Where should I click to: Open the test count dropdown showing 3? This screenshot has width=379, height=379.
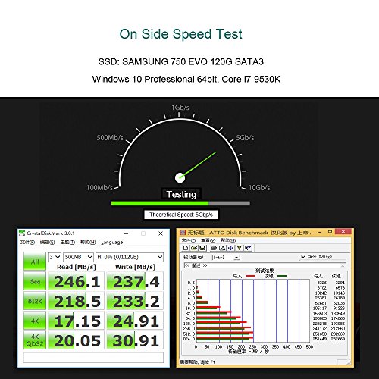click(55, 257)
